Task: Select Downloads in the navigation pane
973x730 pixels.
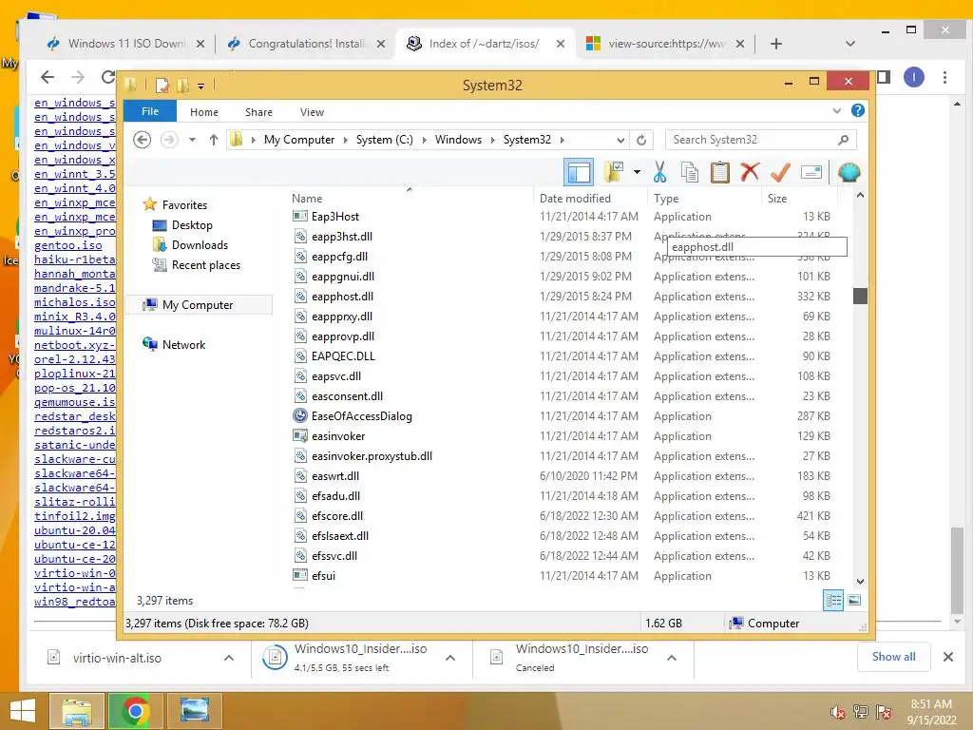Action: pyautogui.click(x=200, y=244)
